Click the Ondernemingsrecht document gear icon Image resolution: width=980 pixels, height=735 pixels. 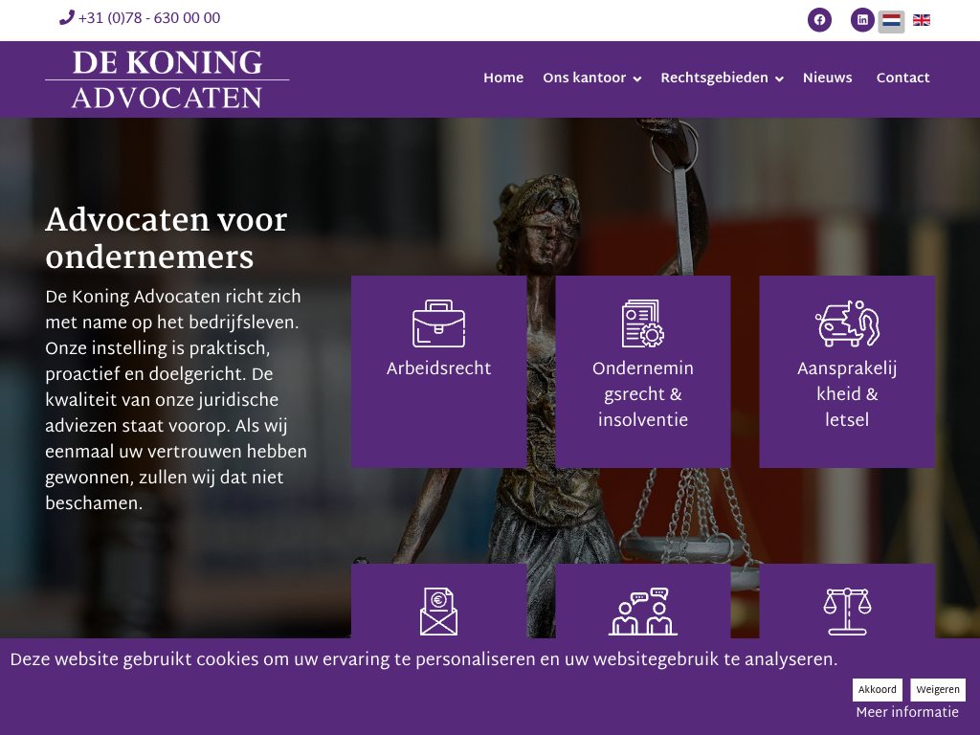click(x=642, y=323)
